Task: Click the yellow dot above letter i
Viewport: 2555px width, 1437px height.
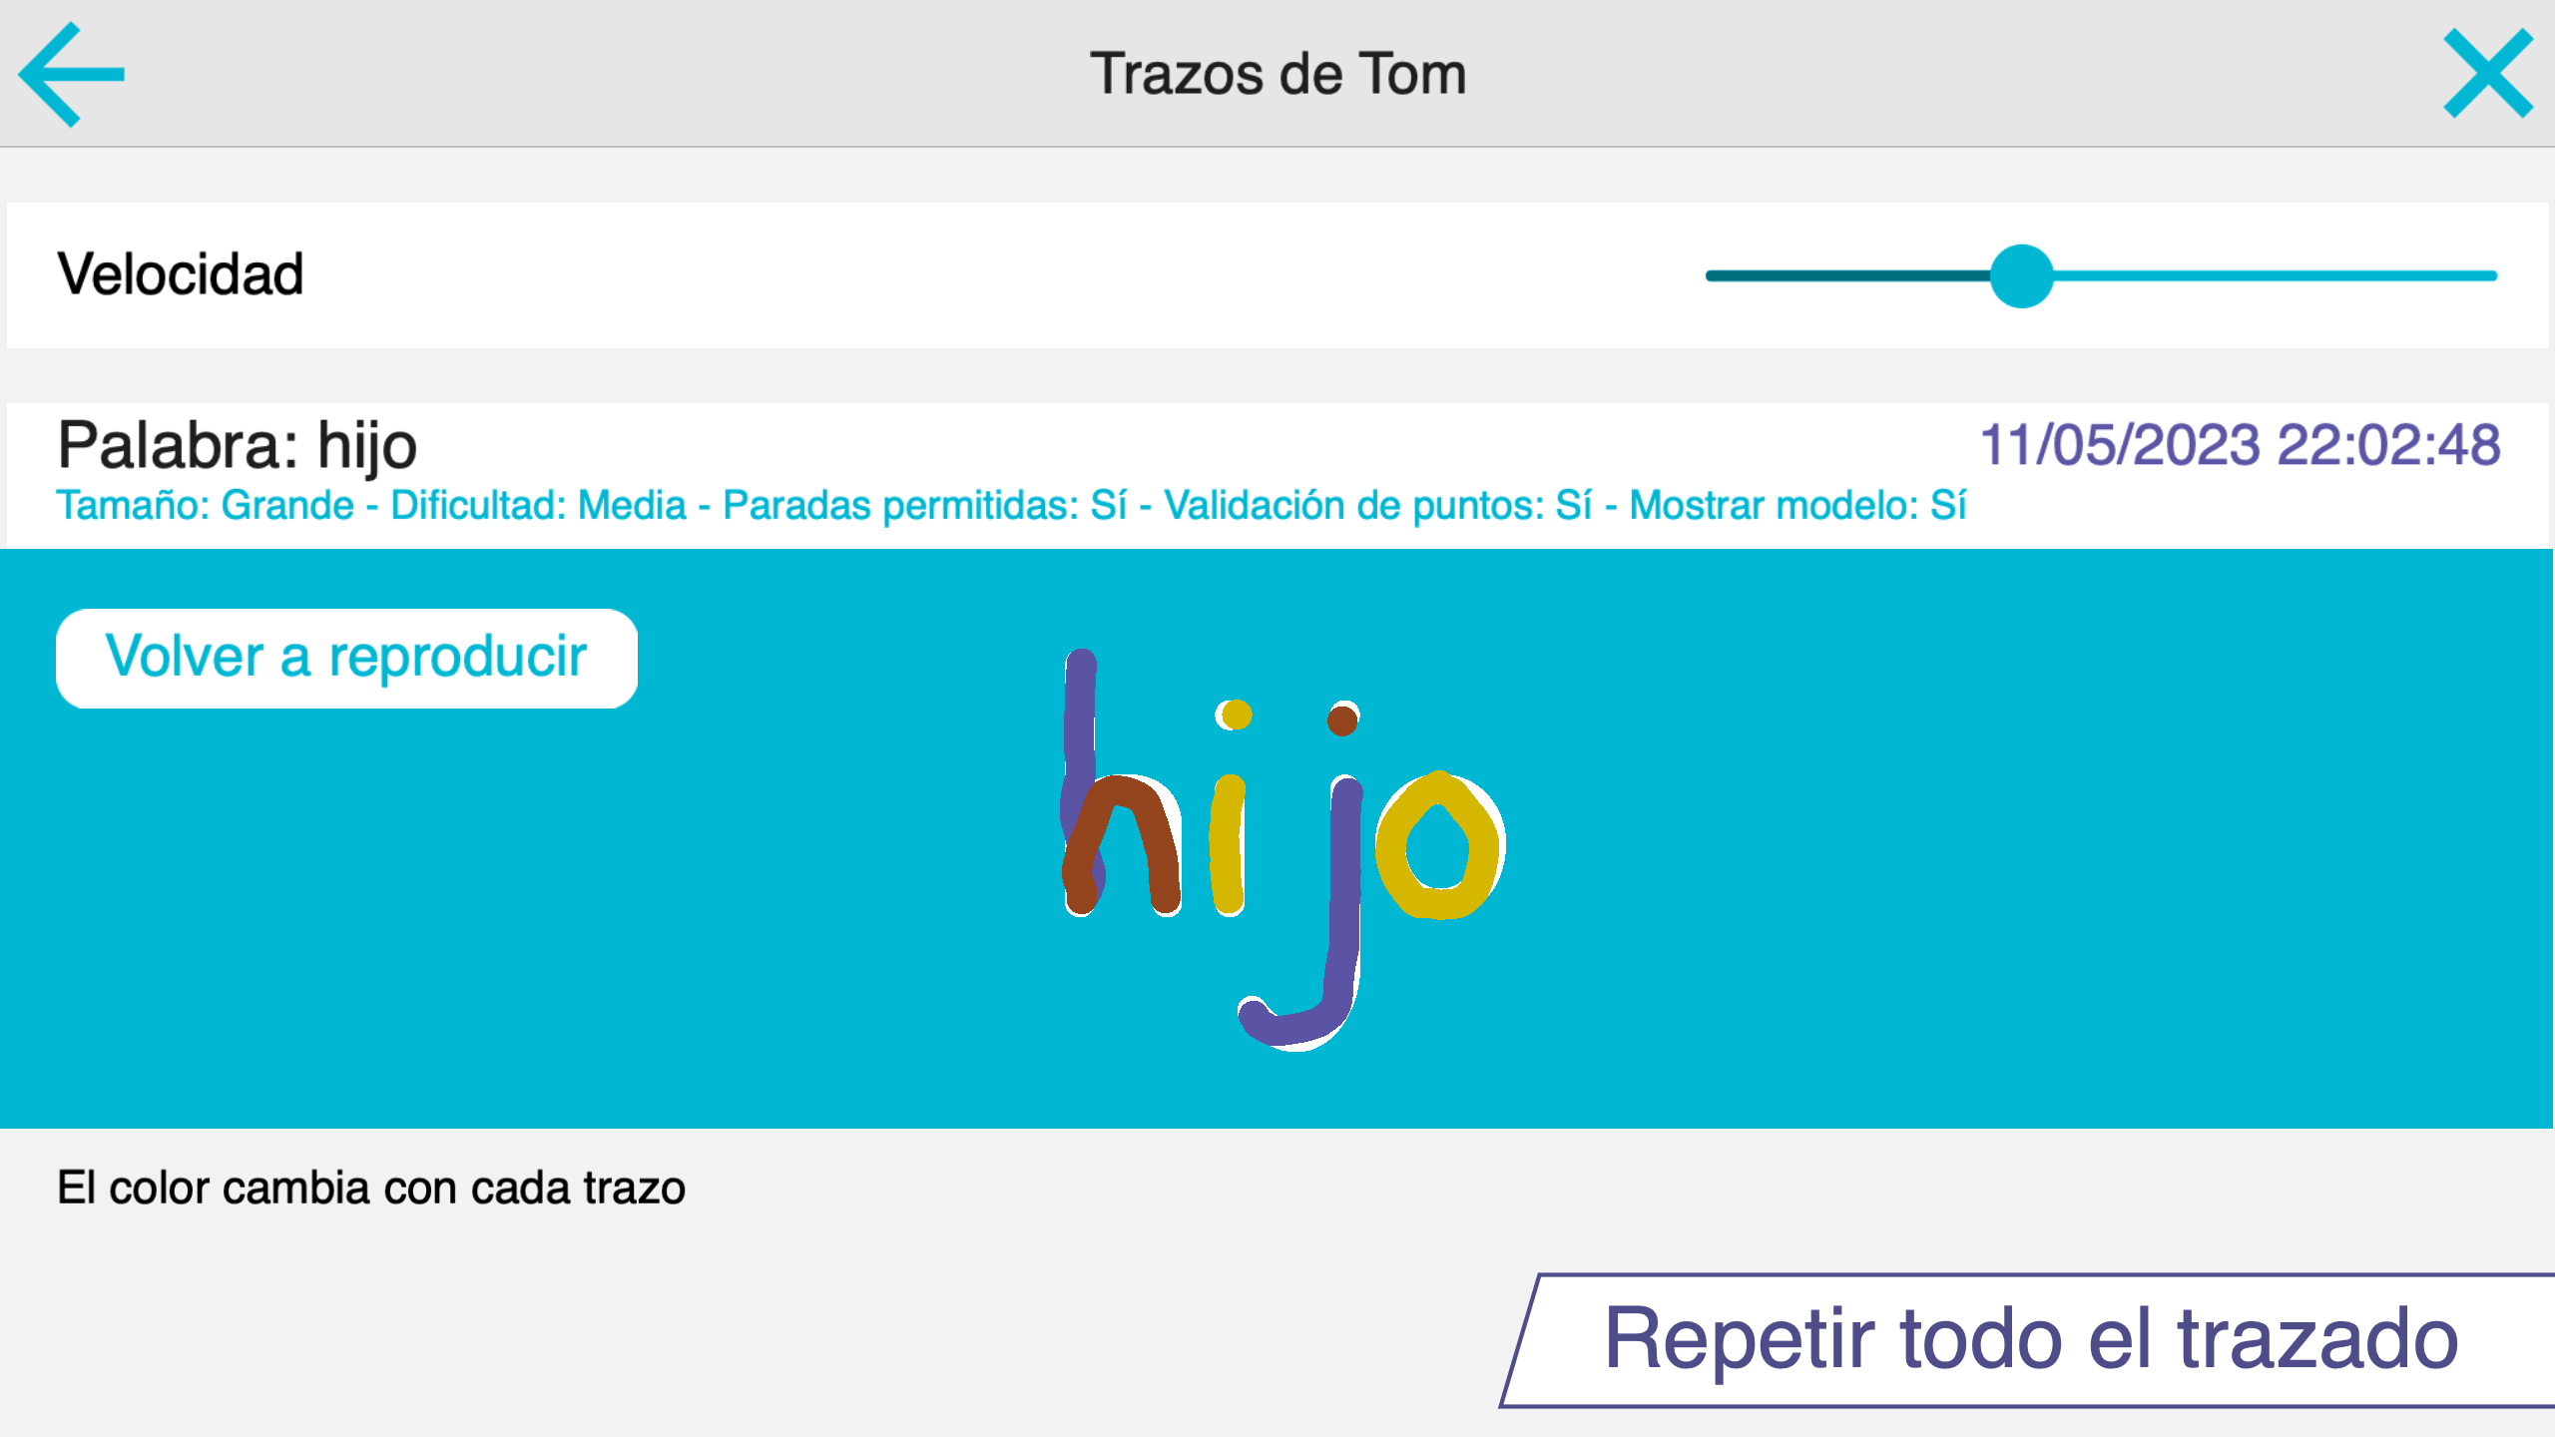Action: [1237, 715]
